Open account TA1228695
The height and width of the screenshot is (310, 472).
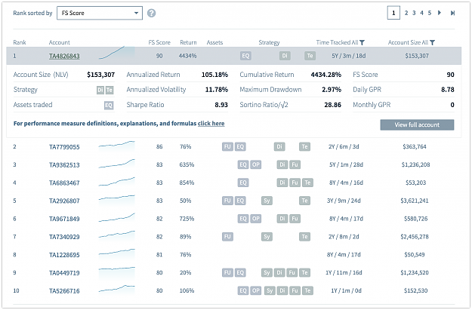click(64, 255)
